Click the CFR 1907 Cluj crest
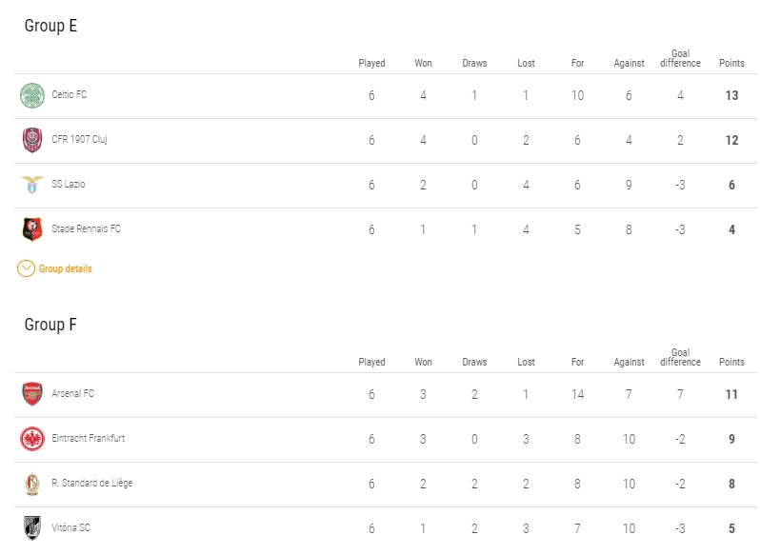Image resolution: width=760 pixels, height=555 pixels. pyautogui.click(x=32, y=140)
